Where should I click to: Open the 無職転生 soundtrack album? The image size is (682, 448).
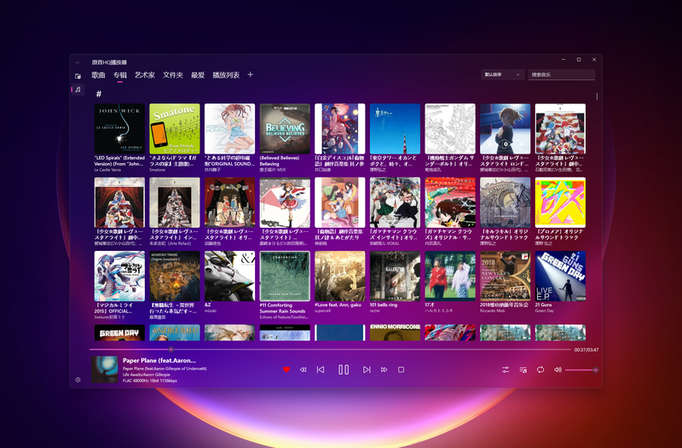(175, 276)
